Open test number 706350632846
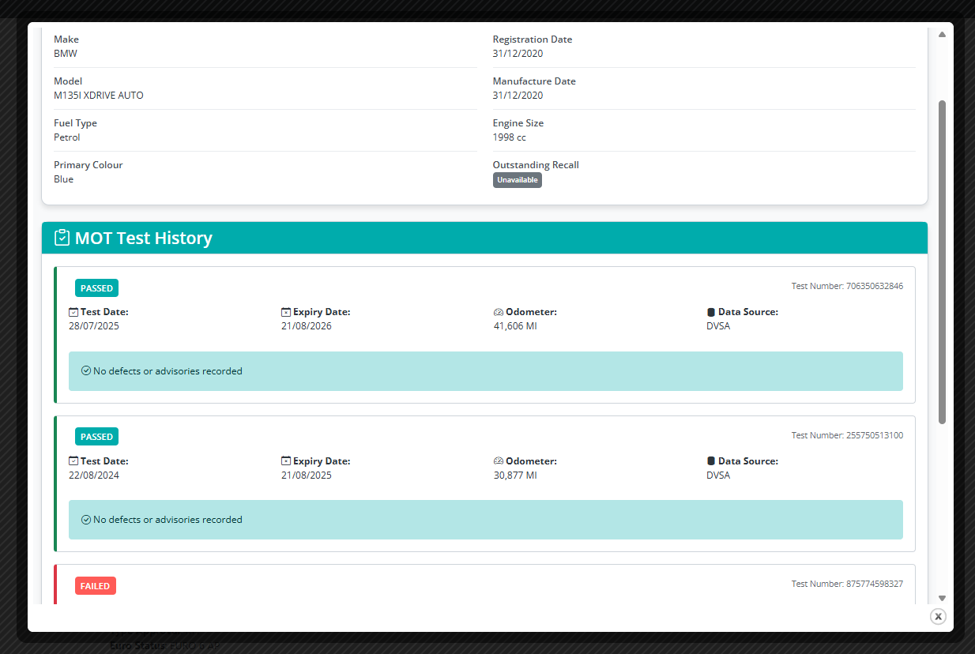Screen dimensions: 975x654 coord(874,286)
